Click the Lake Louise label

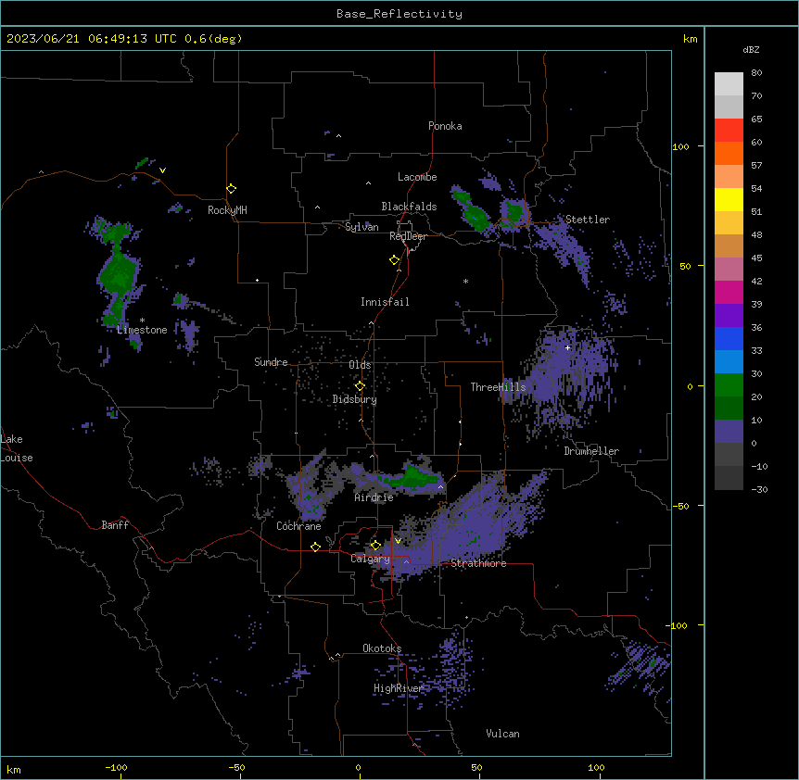click(x=17, y=448)
